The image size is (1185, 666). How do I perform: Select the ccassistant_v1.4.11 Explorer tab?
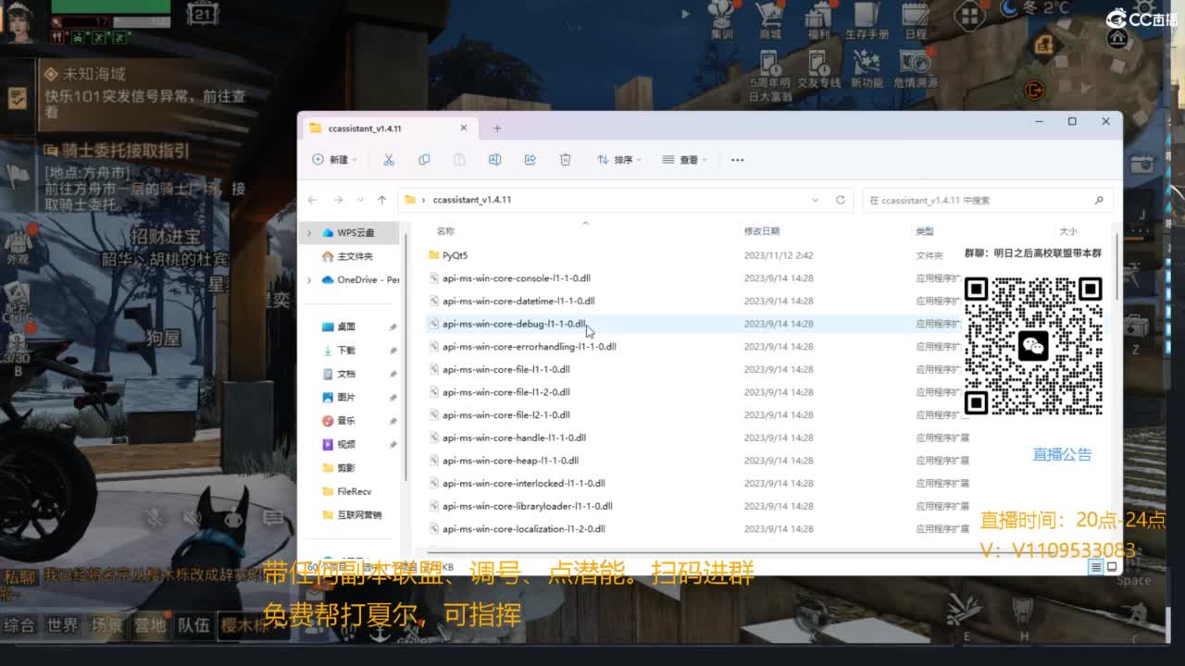click(389, 129)
